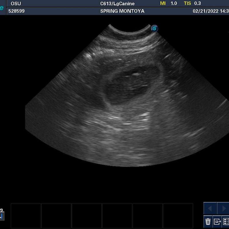
Task: Select the fifth empty thumbnail slot
Action: pos(147,216)
